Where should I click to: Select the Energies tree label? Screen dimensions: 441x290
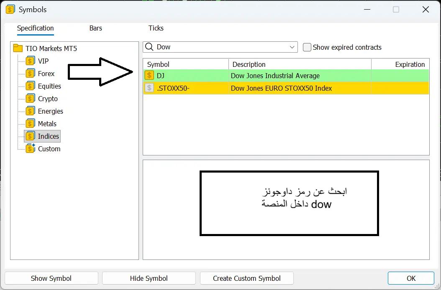pos(50,111)
